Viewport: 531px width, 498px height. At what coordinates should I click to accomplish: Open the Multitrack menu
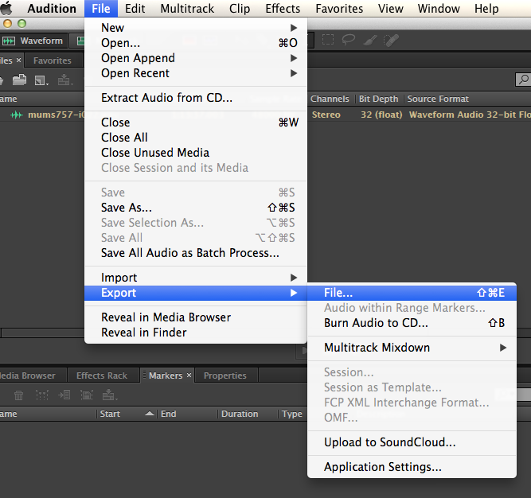pyautogui.click(x=187, y=9)
